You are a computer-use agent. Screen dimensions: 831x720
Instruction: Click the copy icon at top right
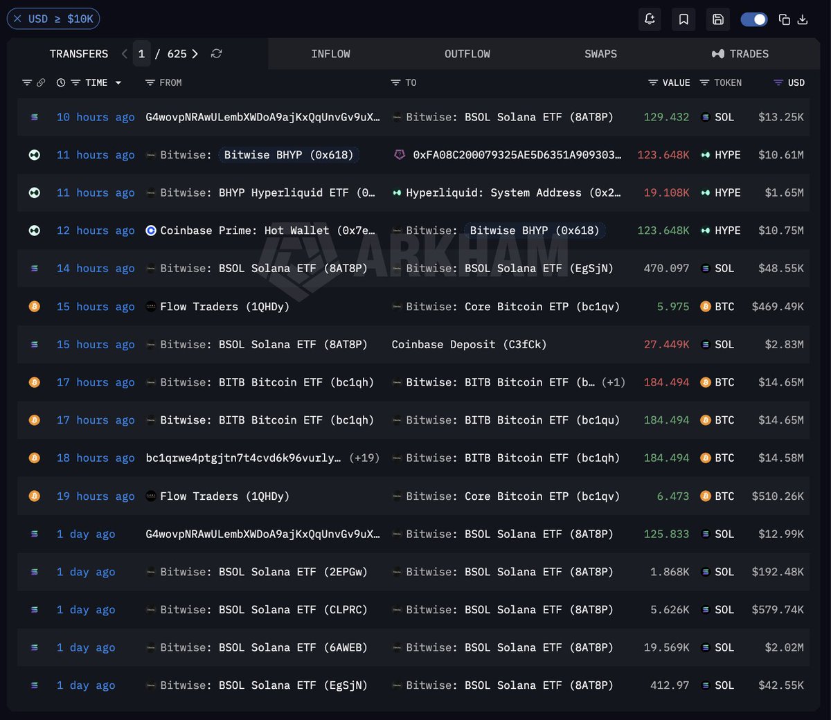(785, 19)
